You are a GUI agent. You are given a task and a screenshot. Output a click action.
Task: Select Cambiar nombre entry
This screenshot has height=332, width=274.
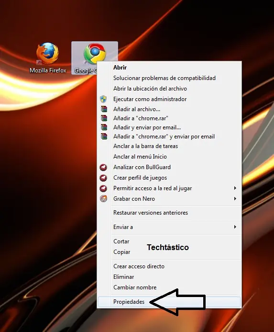(x=169, y=287)
